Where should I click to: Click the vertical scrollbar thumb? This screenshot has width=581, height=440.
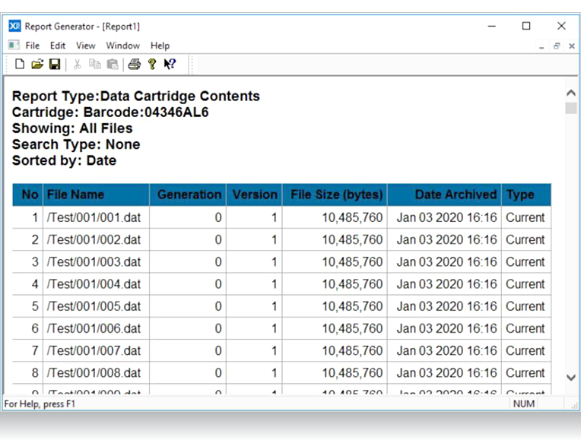pos(571,108)
